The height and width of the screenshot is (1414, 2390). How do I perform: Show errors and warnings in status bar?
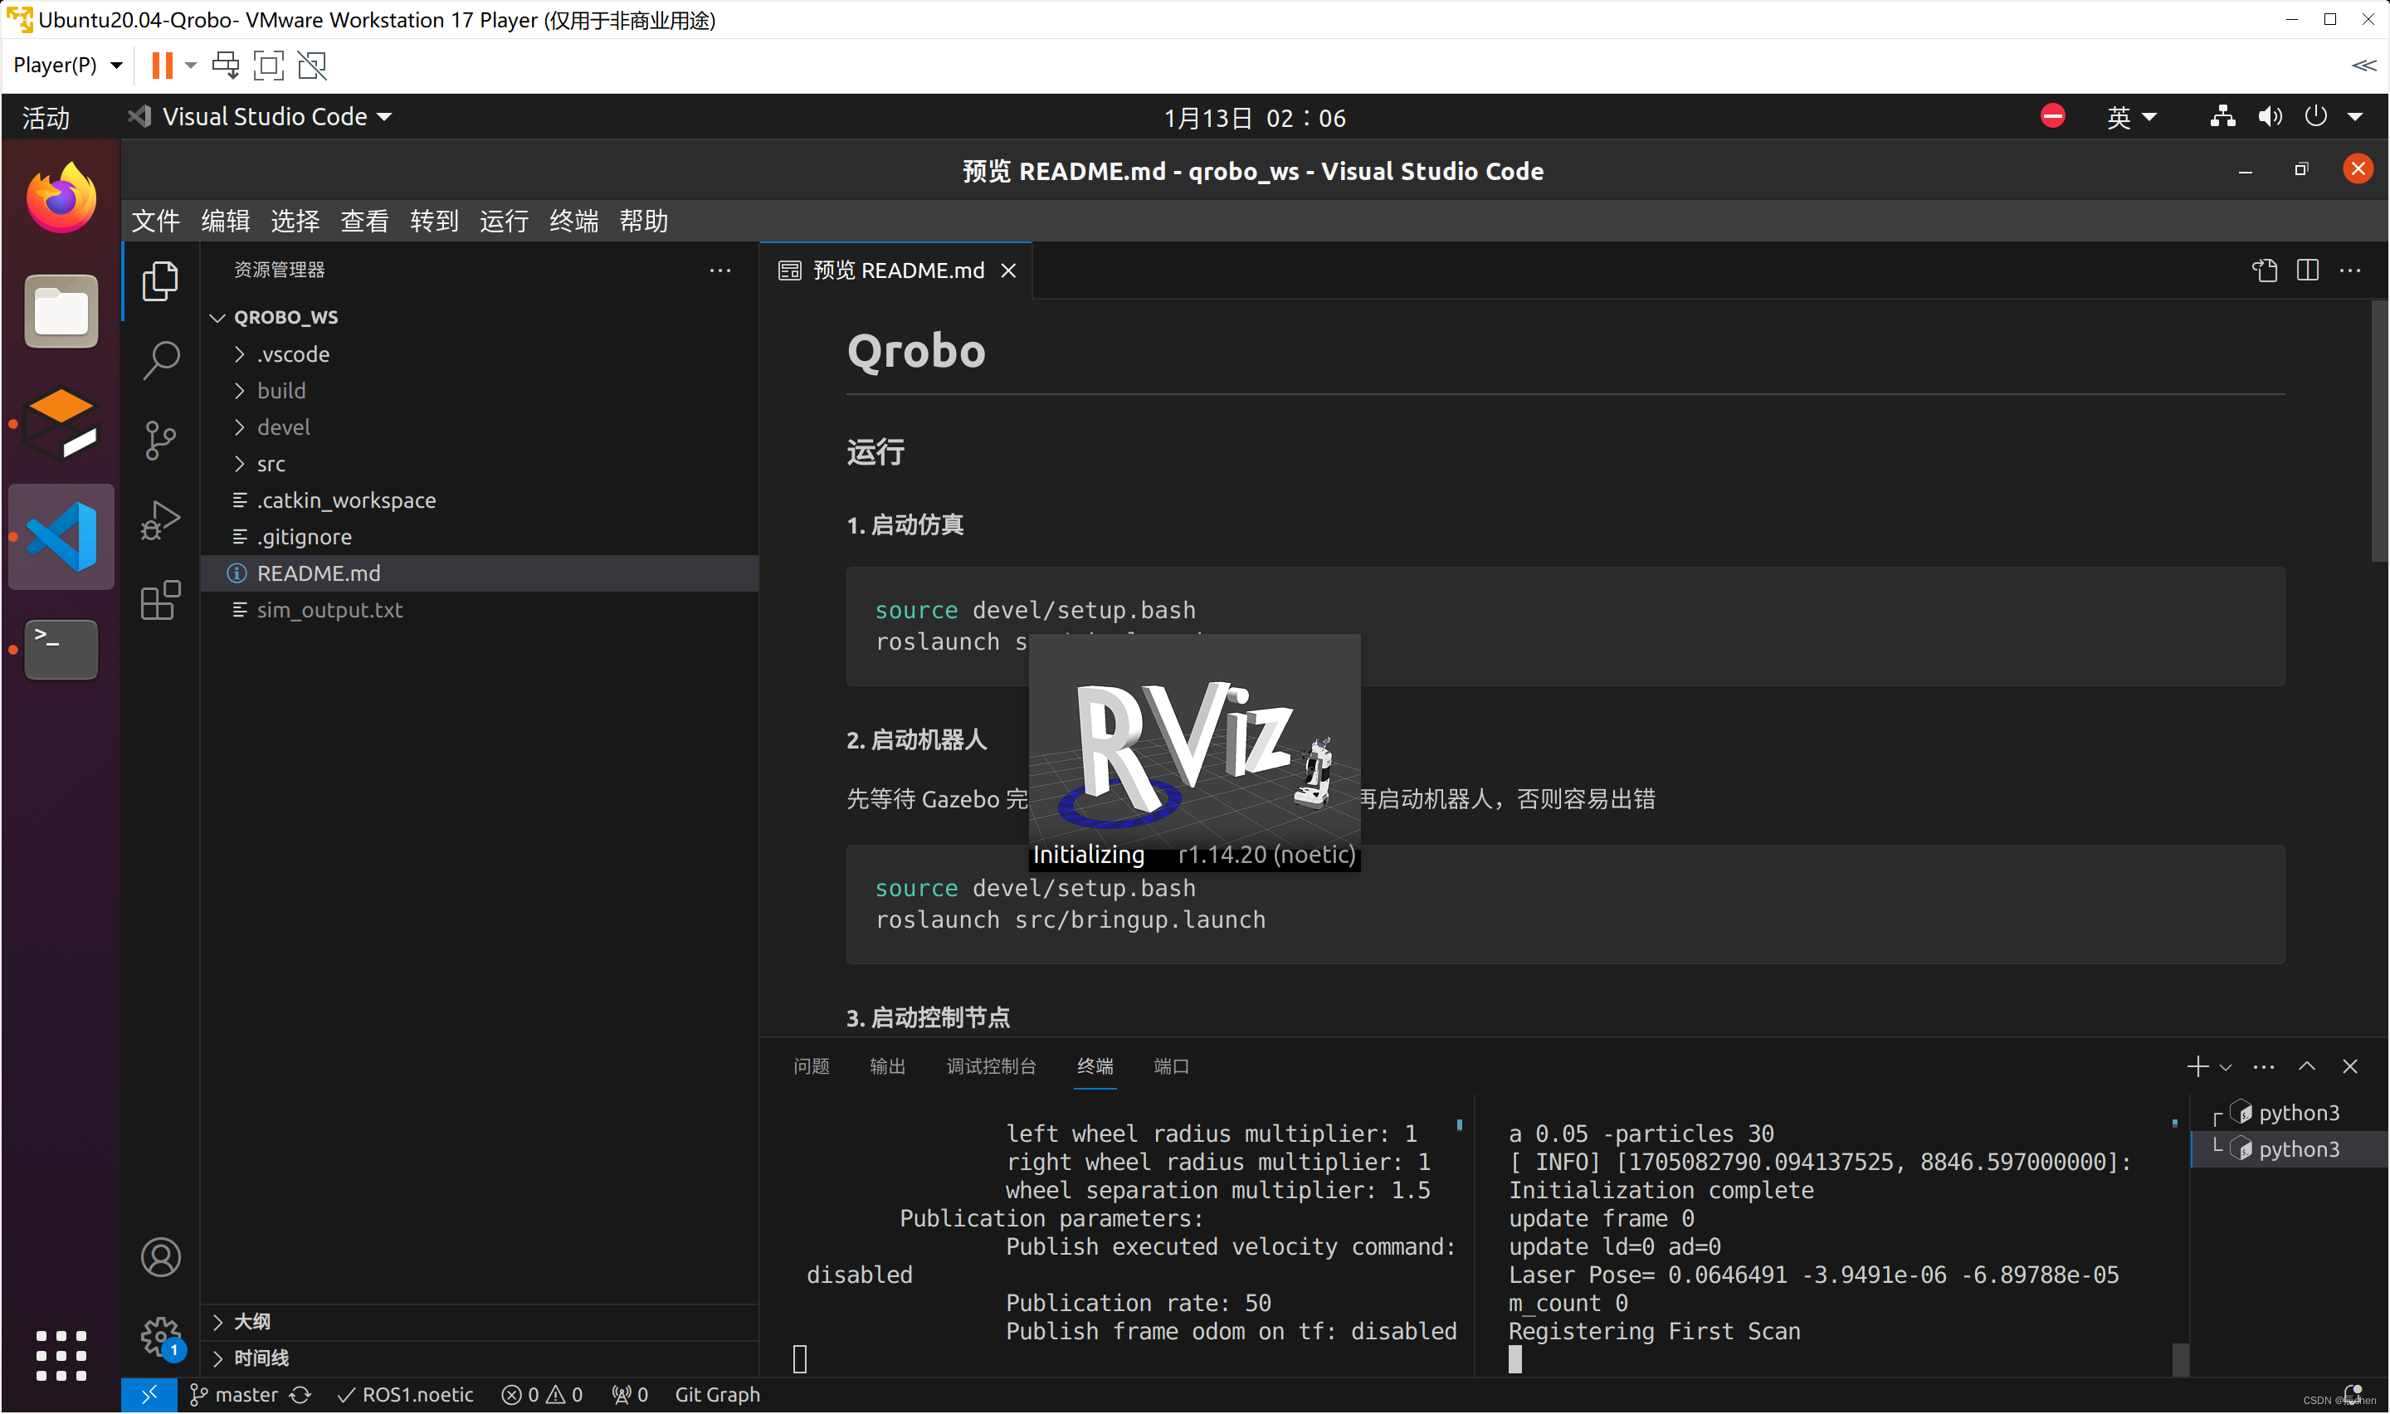coord(542,1395)
